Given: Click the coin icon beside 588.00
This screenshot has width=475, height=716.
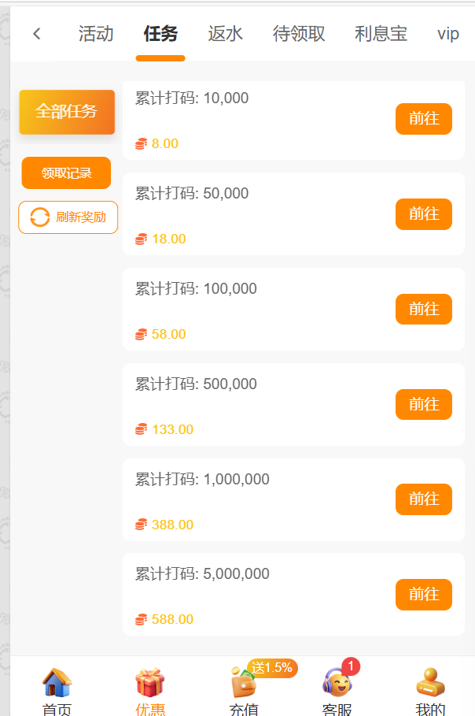Looking at the screenshot, I should pos(142,620).
